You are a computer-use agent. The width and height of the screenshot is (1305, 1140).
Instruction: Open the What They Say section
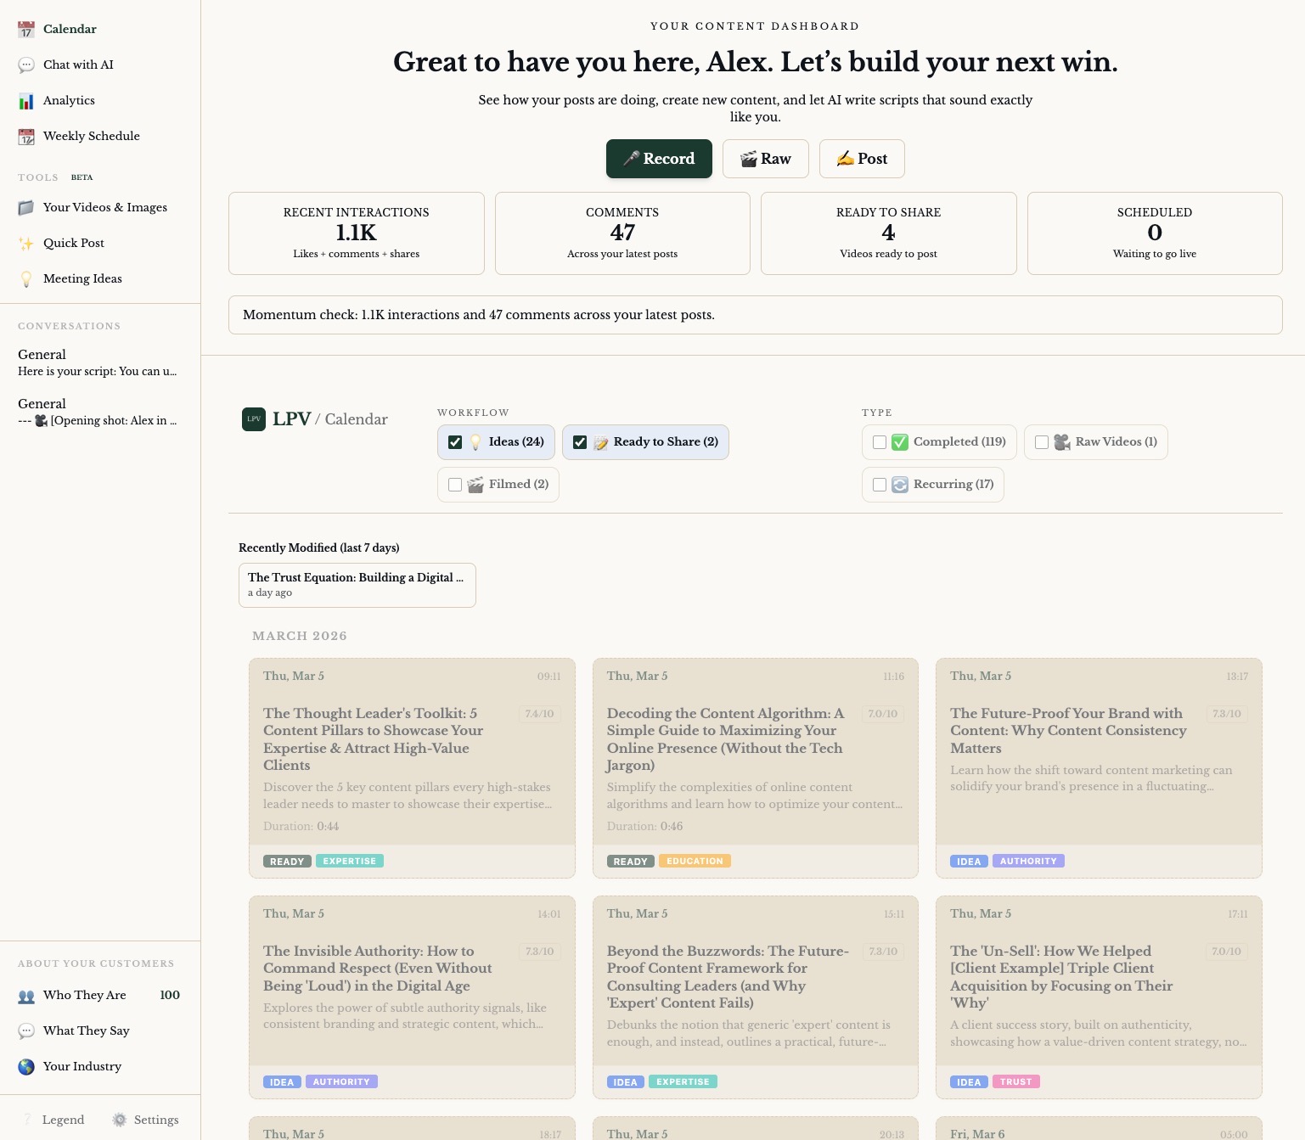click(86, 1031)
